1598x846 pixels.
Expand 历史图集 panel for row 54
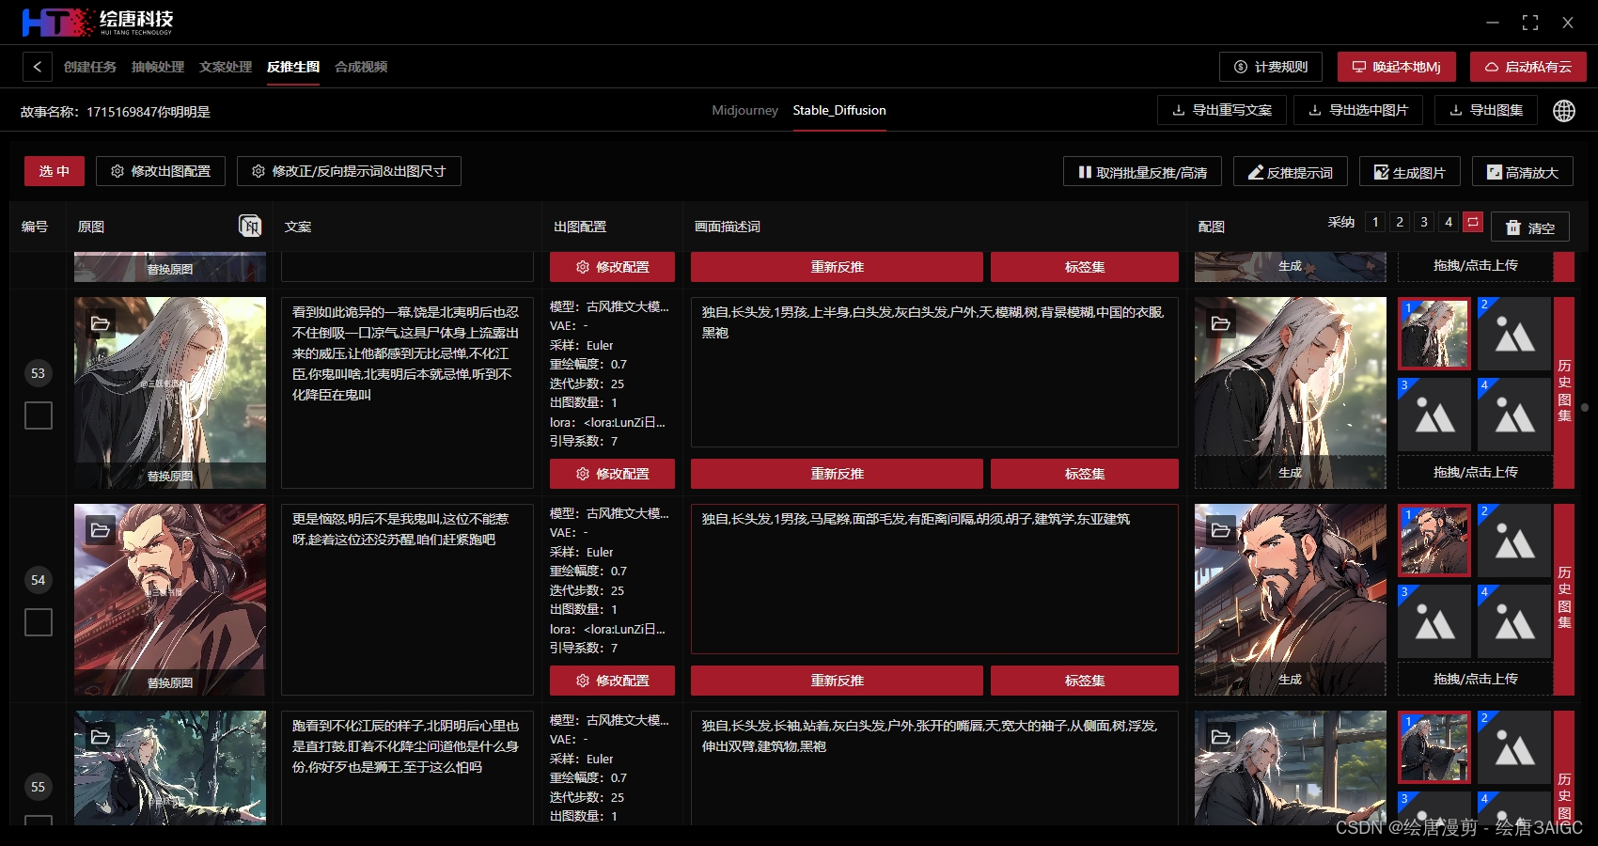point(1564,598)
